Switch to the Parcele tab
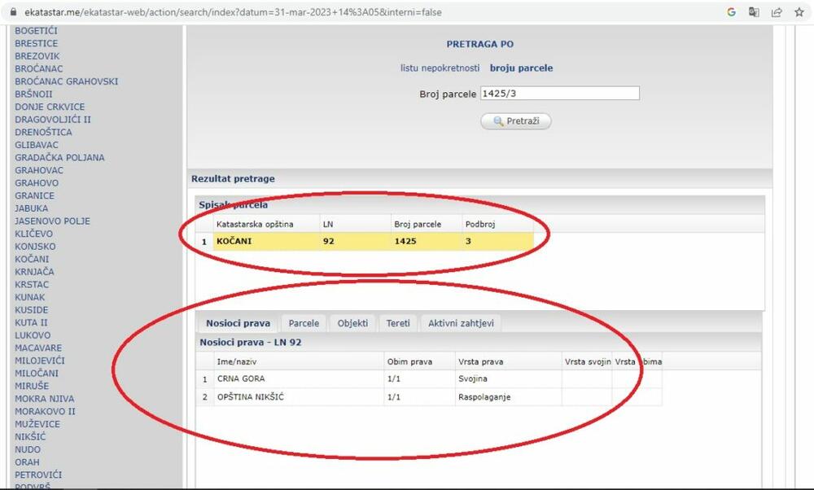Image resolution: width=814 pixels, height=490 pixels. tap(304, 323)
